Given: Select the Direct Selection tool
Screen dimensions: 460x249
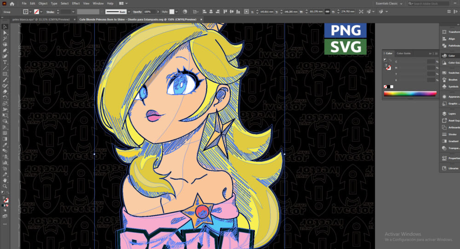Looking at the screenshot, I should 5,33.
